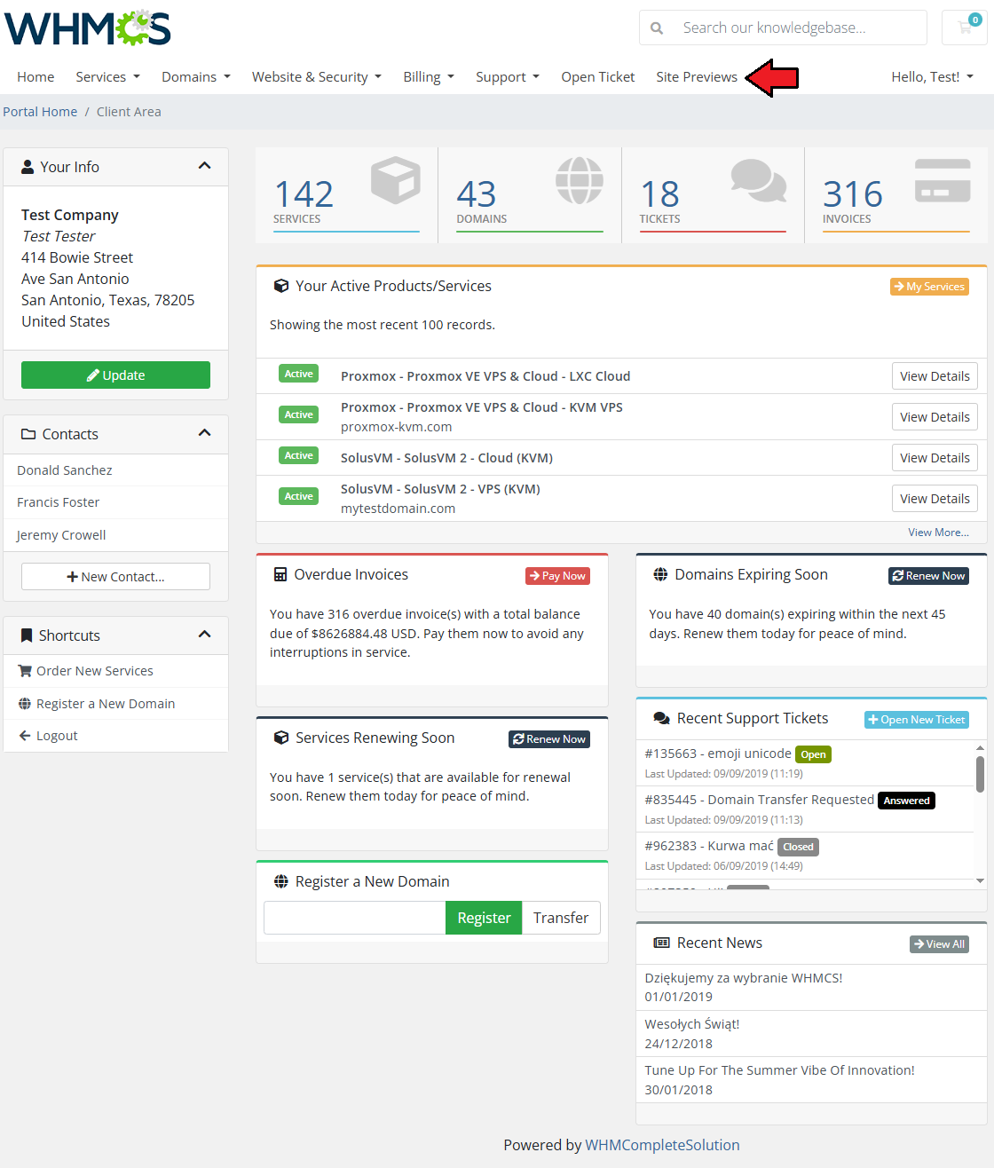The width and height of the screenshot is (994, 1168).
Task: Click the cube icon beside Your Active Products/Services
Action: [x=281, y=286]
